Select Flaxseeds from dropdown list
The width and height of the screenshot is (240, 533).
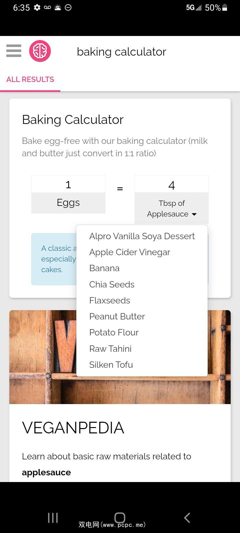[110, 300]
